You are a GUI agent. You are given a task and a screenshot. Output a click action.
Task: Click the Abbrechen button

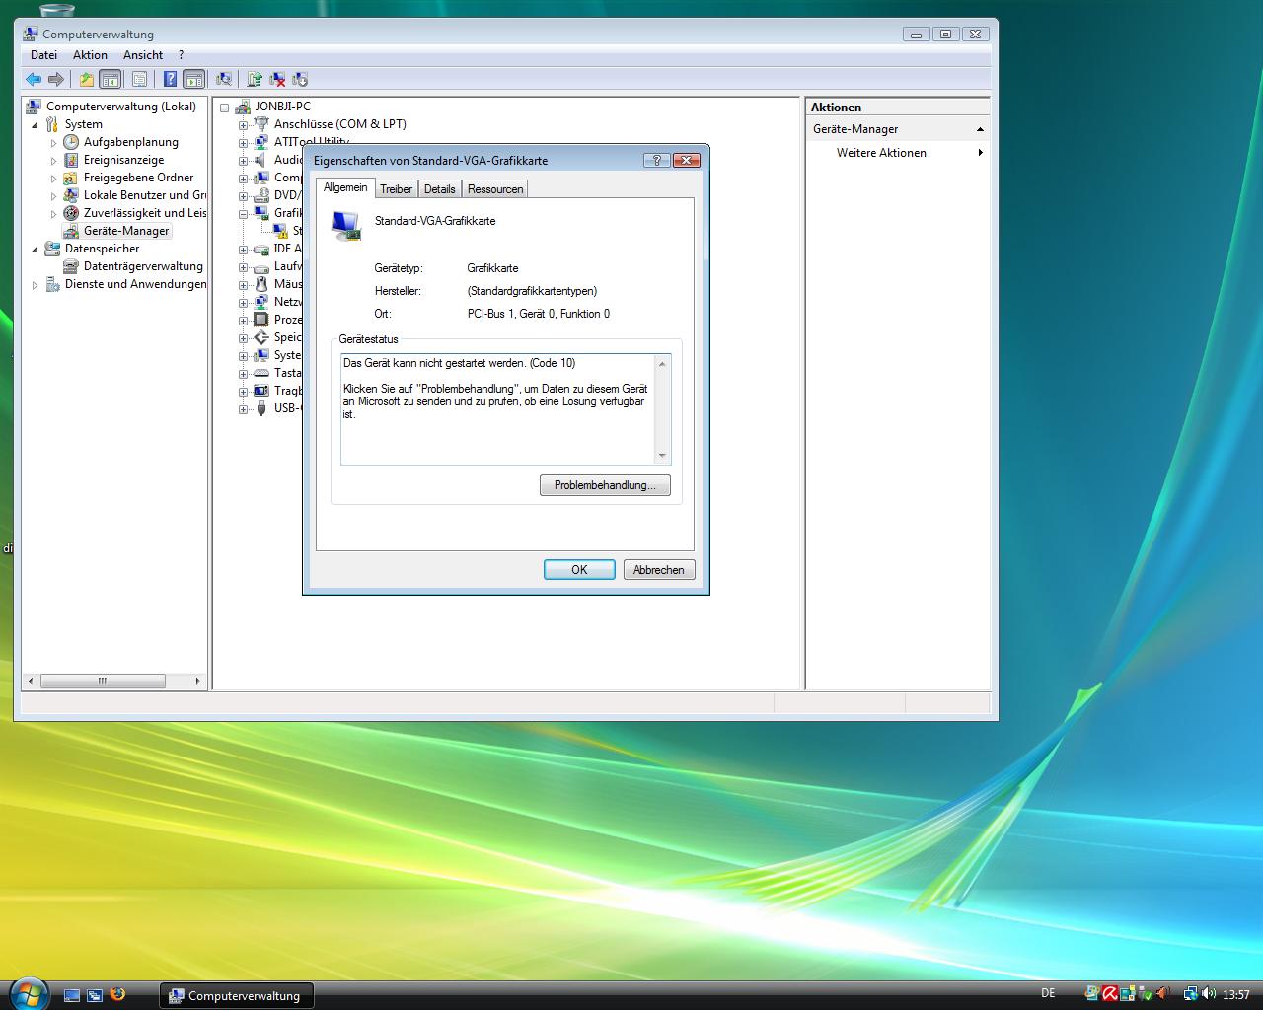[659, 570]
